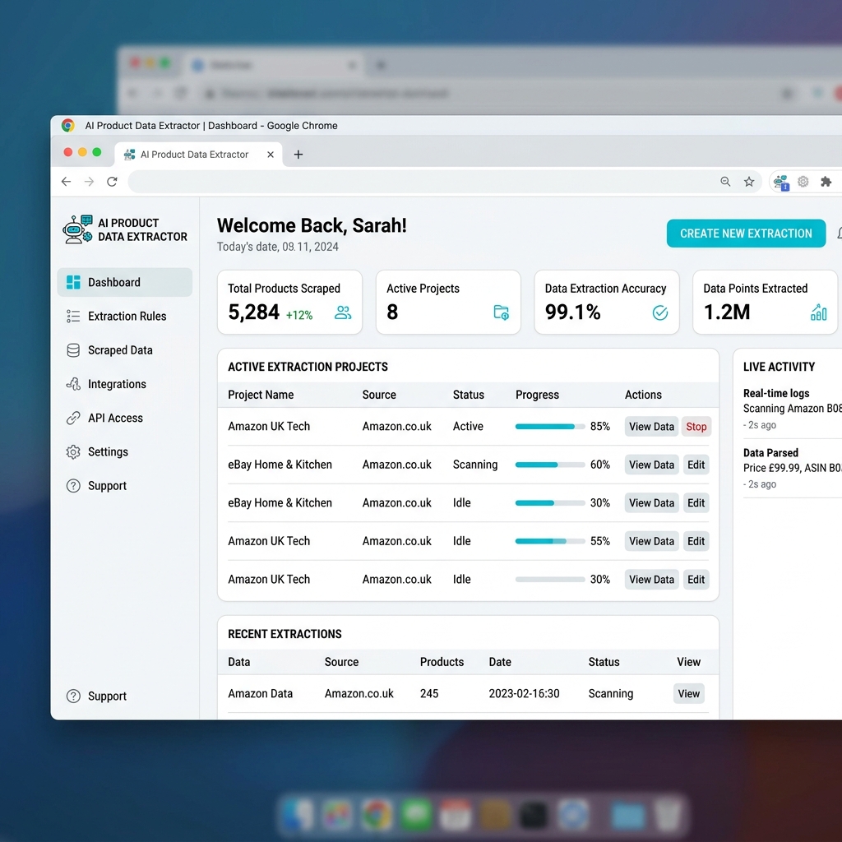Viewport: 842px width, 842px height.
Task: Click the date 2023-02-16:30 cell
Action: (x=524, y=693)
